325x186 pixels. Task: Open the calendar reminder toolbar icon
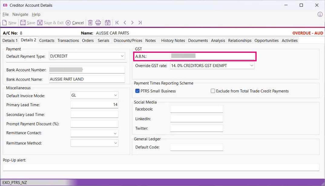(107, 23)
